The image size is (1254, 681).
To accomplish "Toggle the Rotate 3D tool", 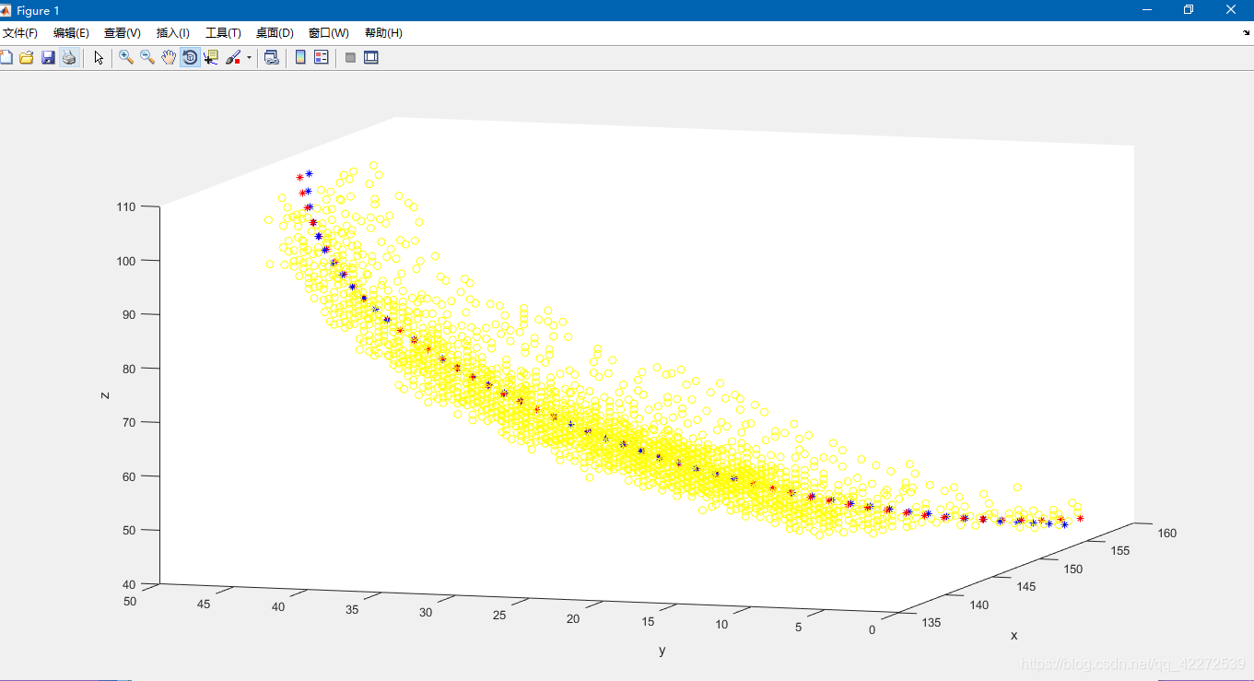I will [x=190, y=57].
